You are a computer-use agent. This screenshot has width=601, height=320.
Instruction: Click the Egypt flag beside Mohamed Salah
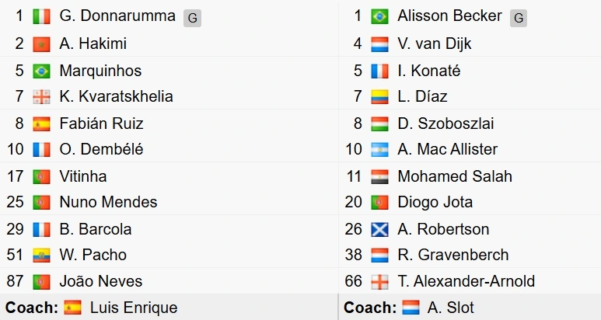tap(380, 177)
